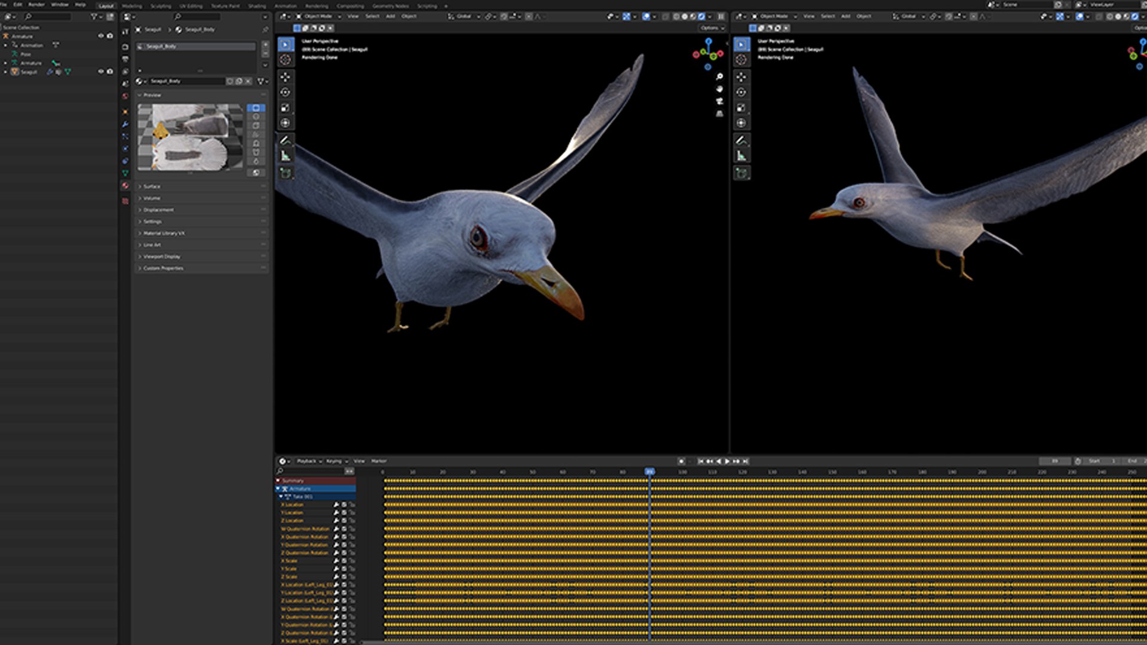Toggle auto keying record button in timeline

[x=681, y=461]
